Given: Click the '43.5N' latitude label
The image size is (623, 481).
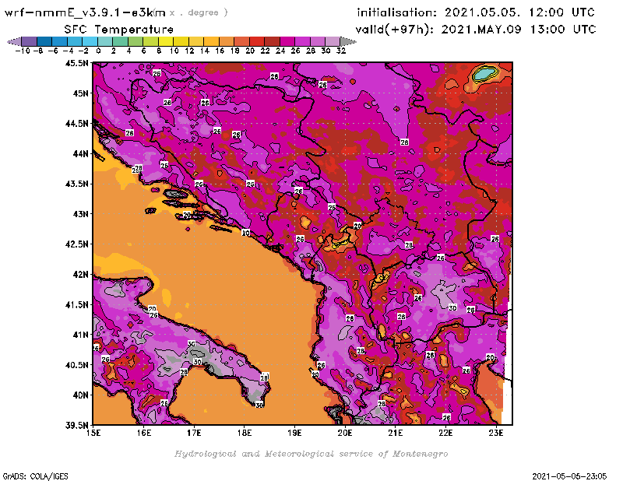Looking at the screenshot, I should click(76, 184).
